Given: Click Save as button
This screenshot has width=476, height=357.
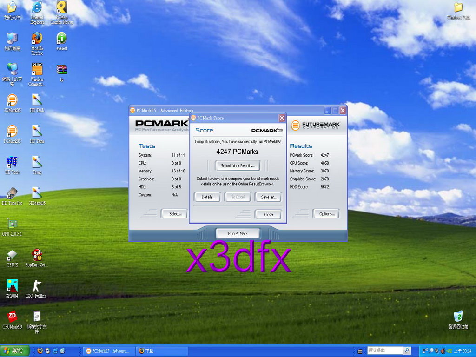Looking at the screenshot, I should point(269,197).
